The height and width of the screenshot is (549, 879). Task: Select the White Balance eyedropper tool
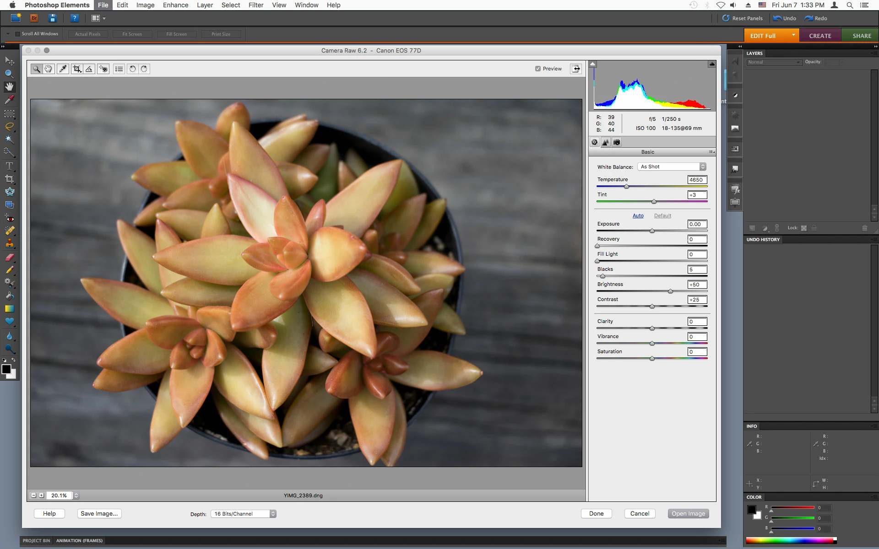point(63,69)
